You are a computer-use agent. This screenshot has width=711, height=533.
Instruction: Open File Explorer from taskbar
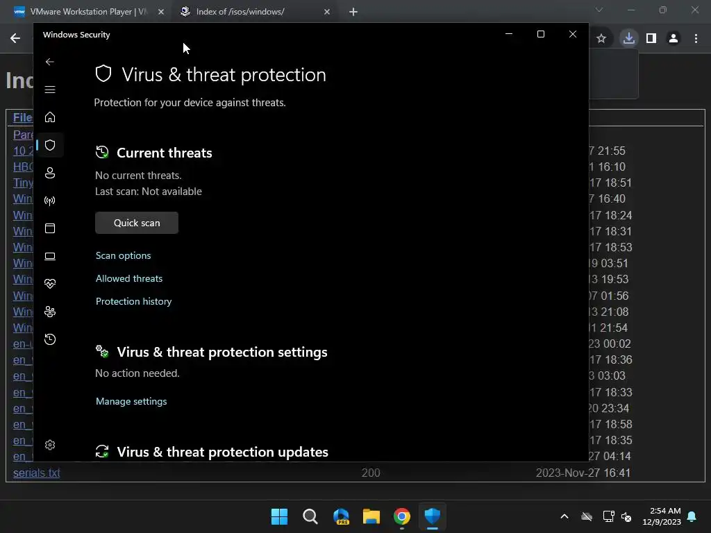(371, 516)
